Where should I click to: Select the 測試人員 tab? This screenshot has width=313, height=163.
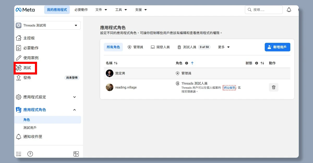coord(194,47)
